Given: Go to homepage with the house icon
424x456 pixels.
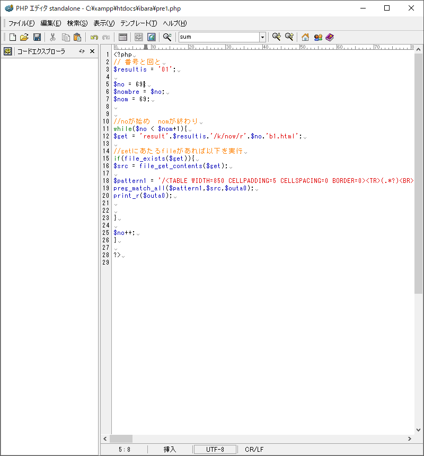Looking at the screenshot, I should [305, 37].
